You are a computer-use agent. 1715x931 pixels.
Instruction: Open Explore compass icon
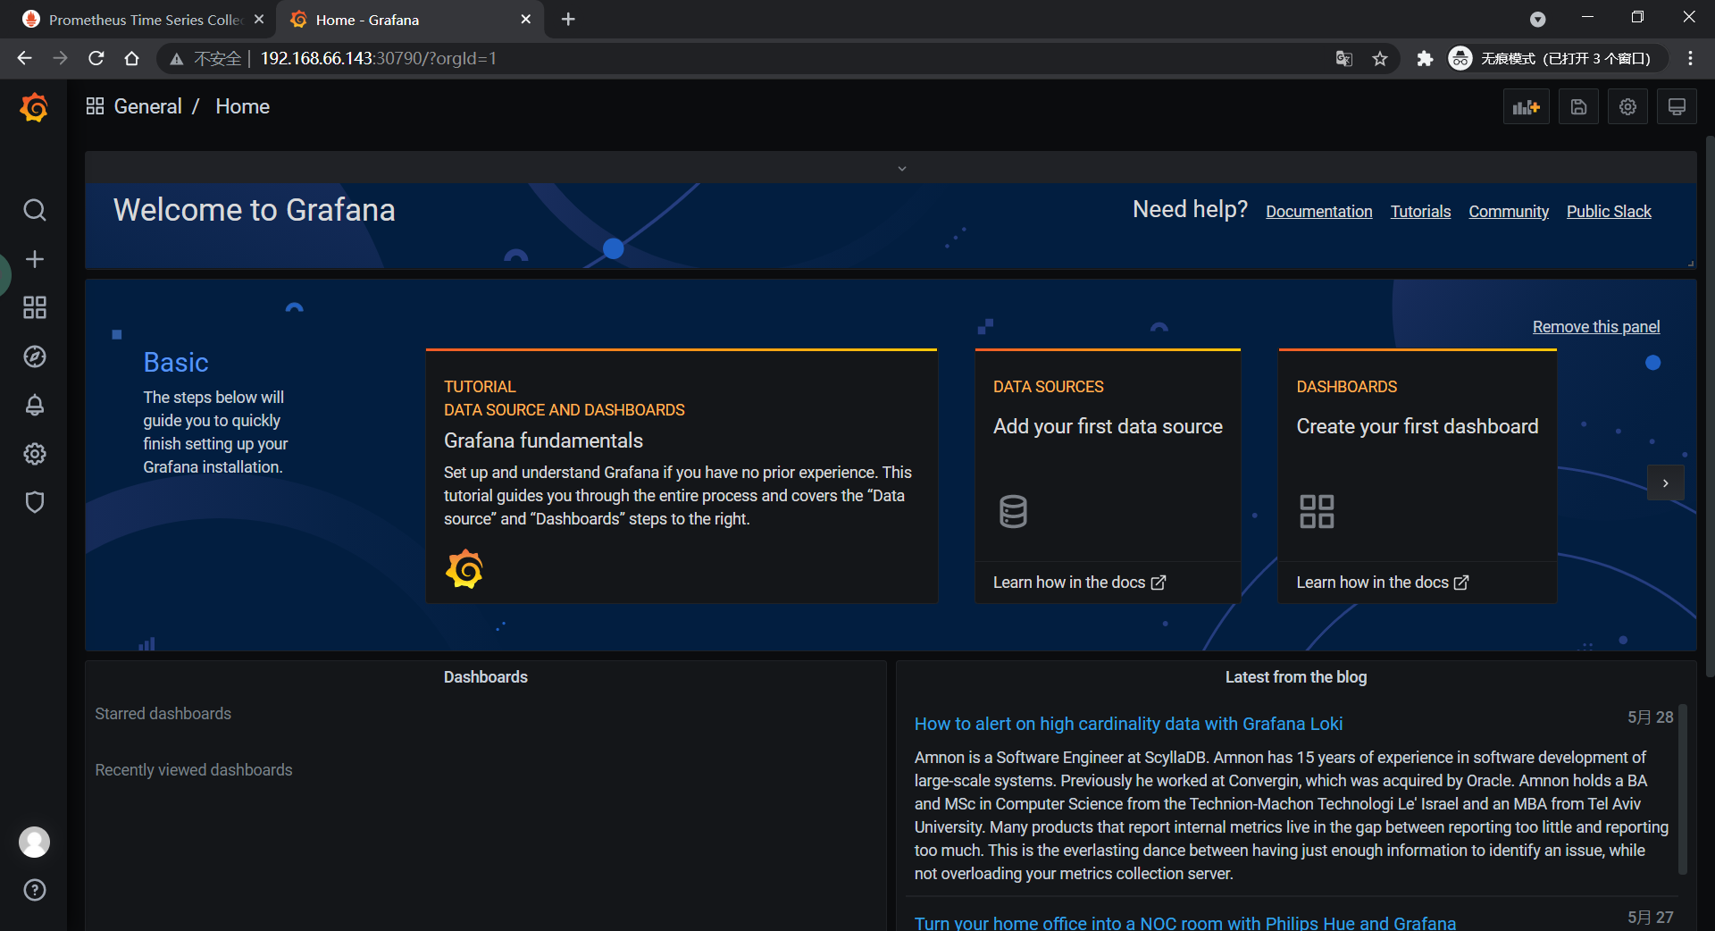coord(34,356)
